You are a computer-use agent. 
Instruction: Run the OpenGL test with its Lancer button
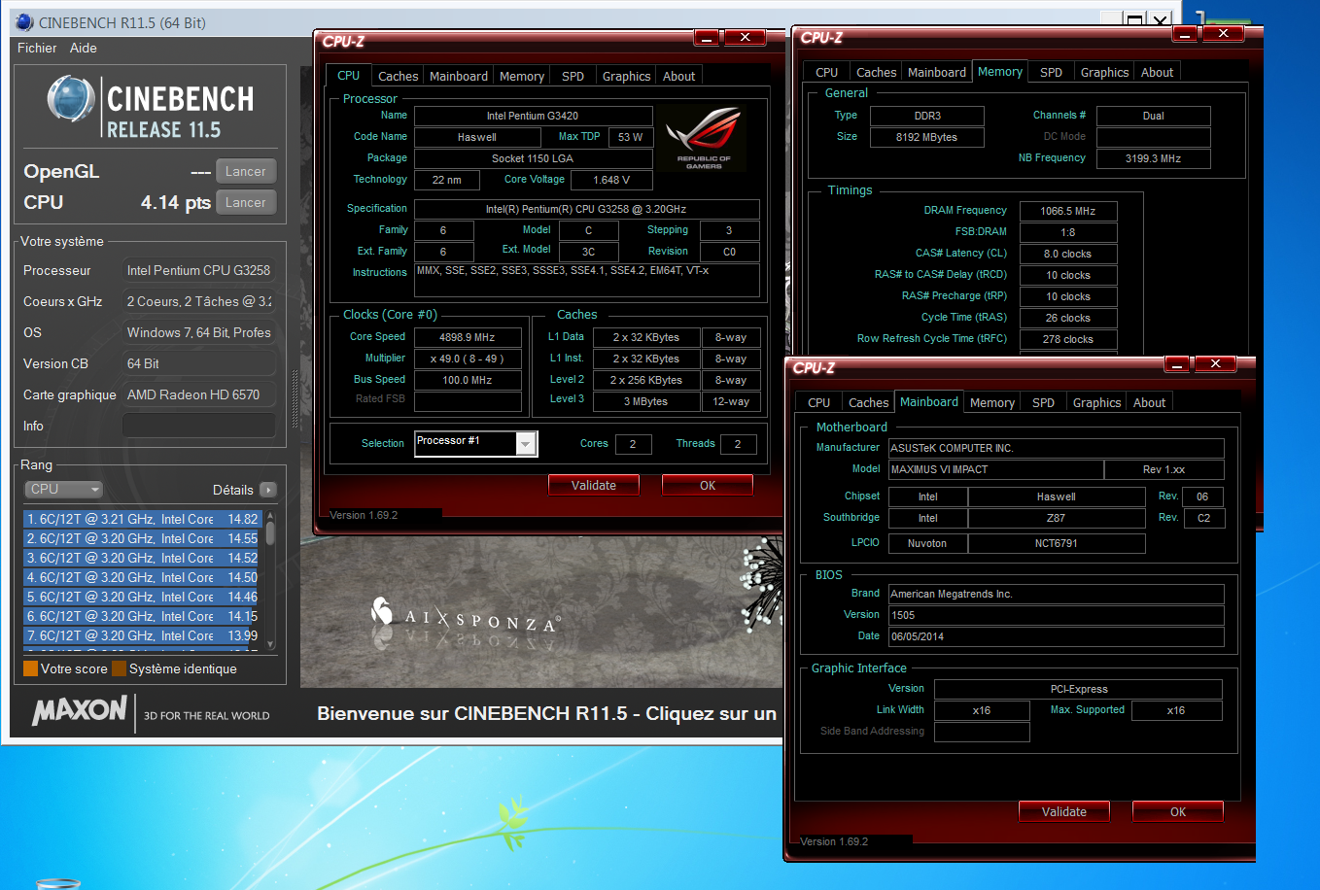246,171
